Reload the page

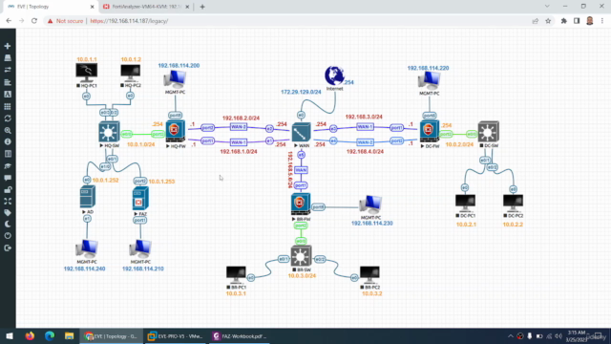click(x=34, y=21)
